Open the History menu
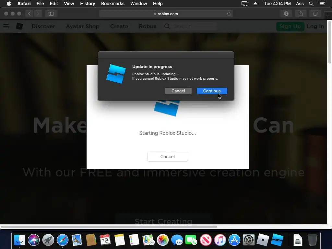332x249 pixels. pyautogui.click(x=88, y=4)
